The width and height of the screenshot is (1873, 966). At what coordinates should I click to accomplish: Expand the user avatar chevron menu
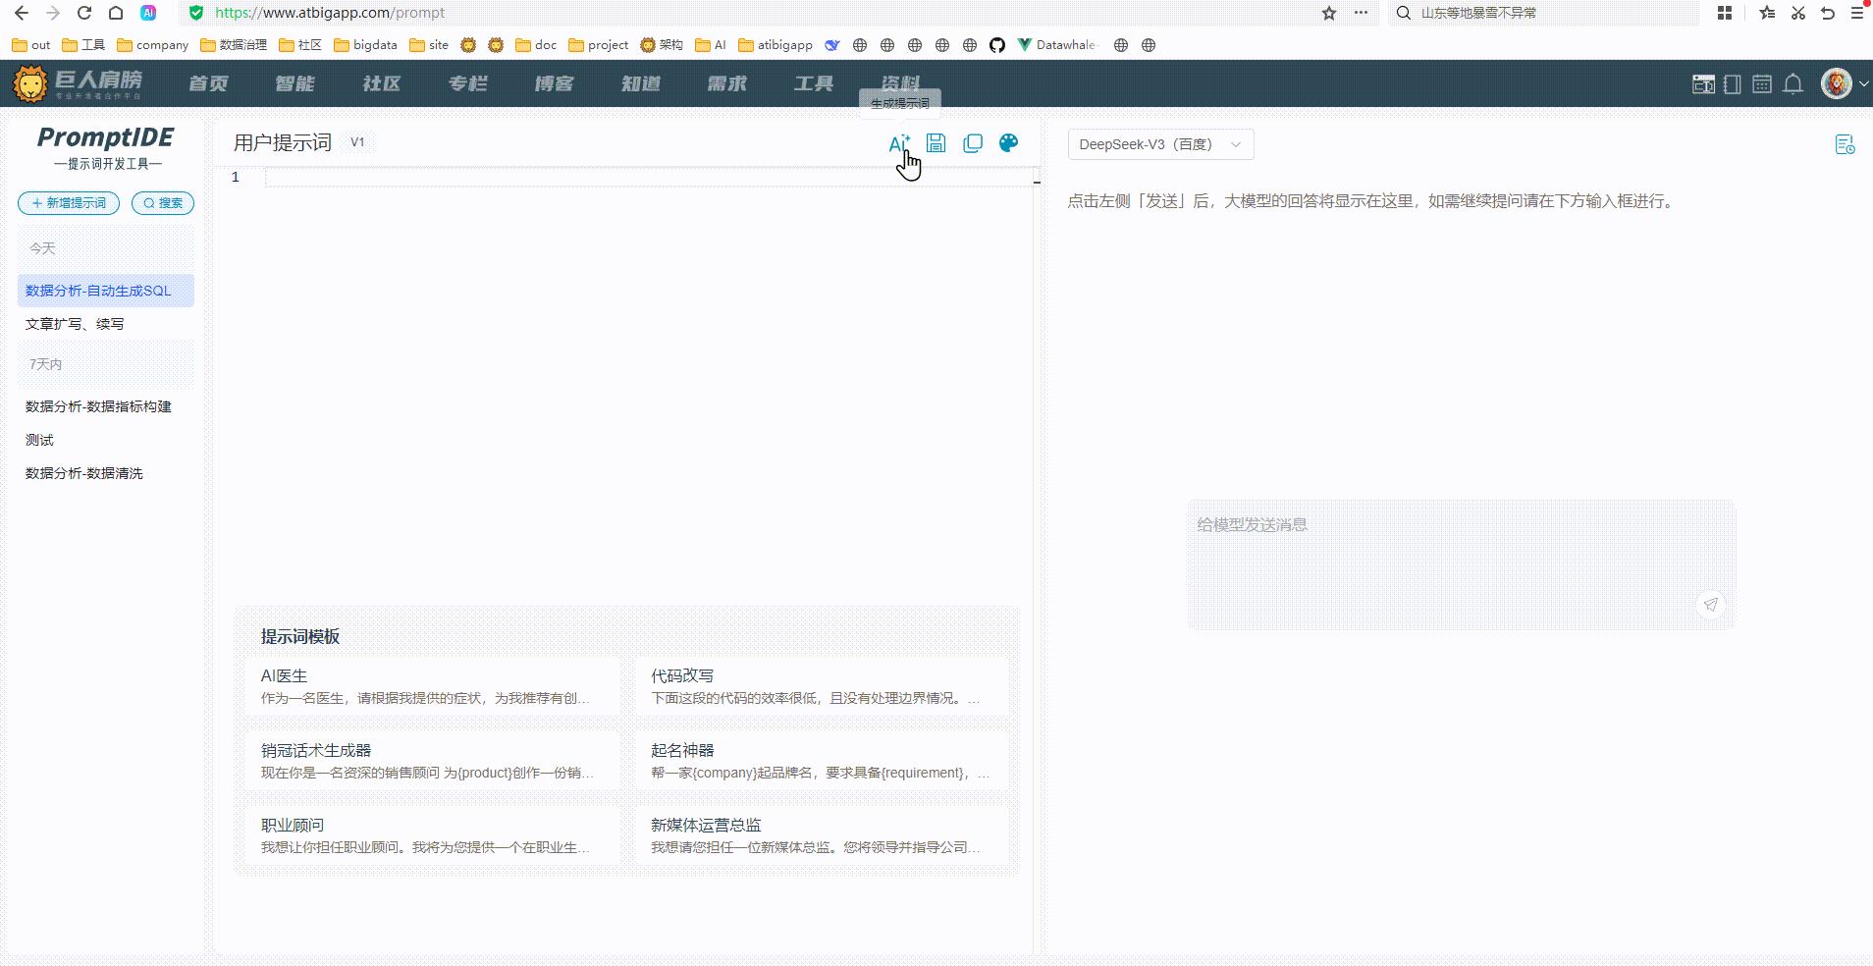point(1864,83)
